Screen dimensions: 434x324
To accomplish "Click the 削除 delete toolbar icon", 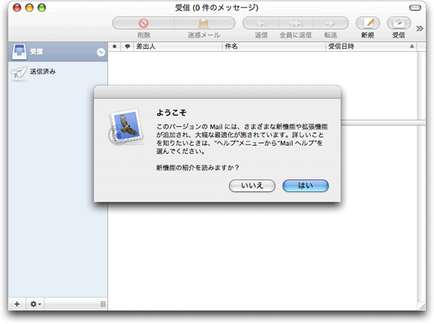I will point(144,23).
